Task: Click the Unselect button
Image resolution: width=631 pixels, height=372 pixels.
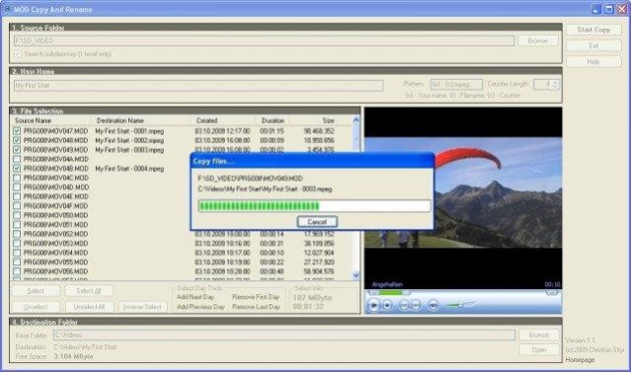Action: [x=36, y=307]
